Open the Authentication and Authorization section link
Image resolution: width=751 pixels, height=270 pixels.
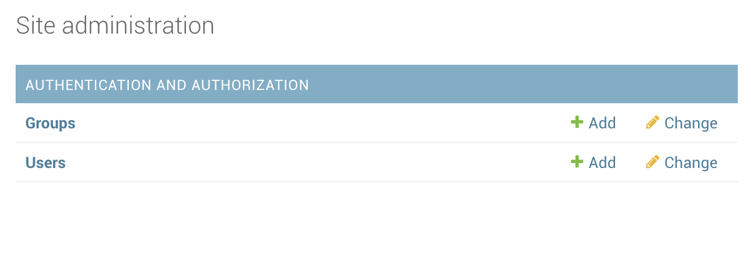[167, 85]
